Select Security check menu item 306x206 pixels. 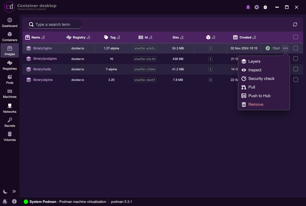[264, 79]
